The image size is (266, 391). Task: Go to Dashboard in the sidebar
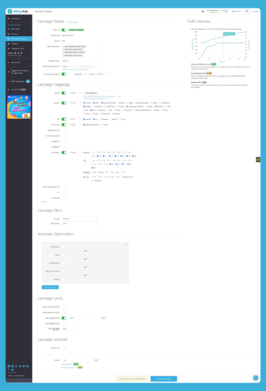pos(16,18)
